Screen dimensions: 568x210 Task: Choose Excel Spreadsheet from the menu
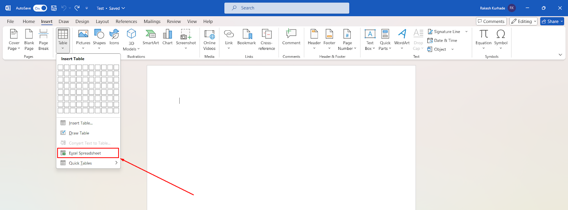click(x=88, y=153)
